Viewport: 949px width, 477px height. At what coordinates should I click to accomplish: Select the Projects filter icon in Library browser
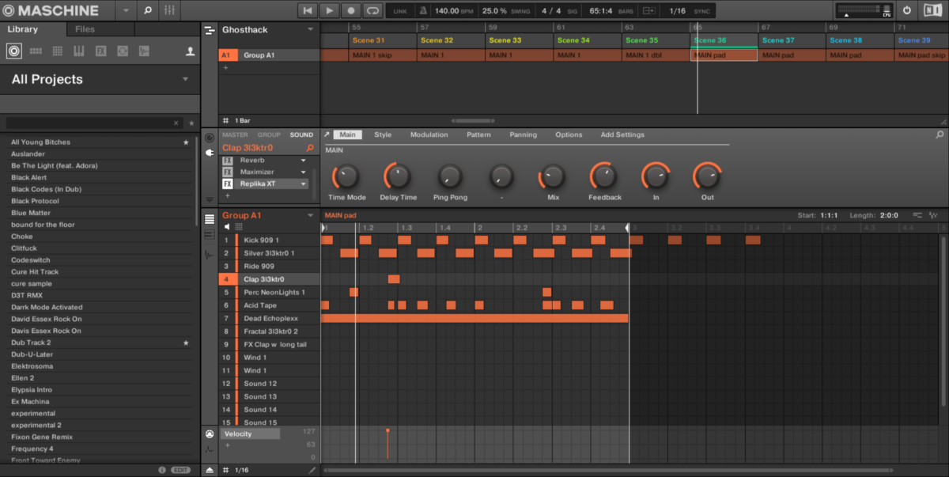coord(14,51)
